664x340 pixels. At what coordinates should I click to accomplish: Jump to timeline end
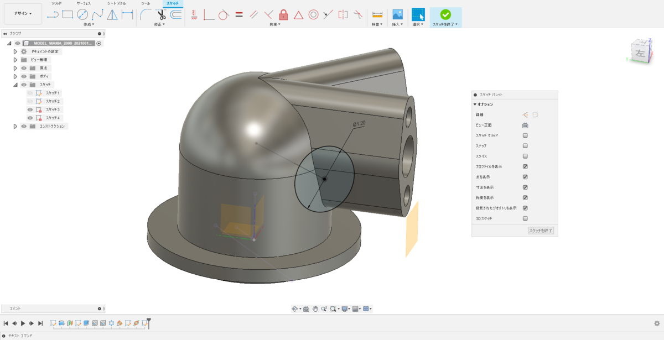[40, 323]
